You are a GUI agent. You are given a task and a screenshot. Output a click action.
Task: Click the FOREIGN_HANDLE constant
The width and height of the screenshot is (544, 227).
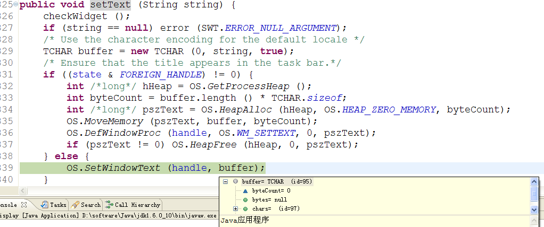161,75
